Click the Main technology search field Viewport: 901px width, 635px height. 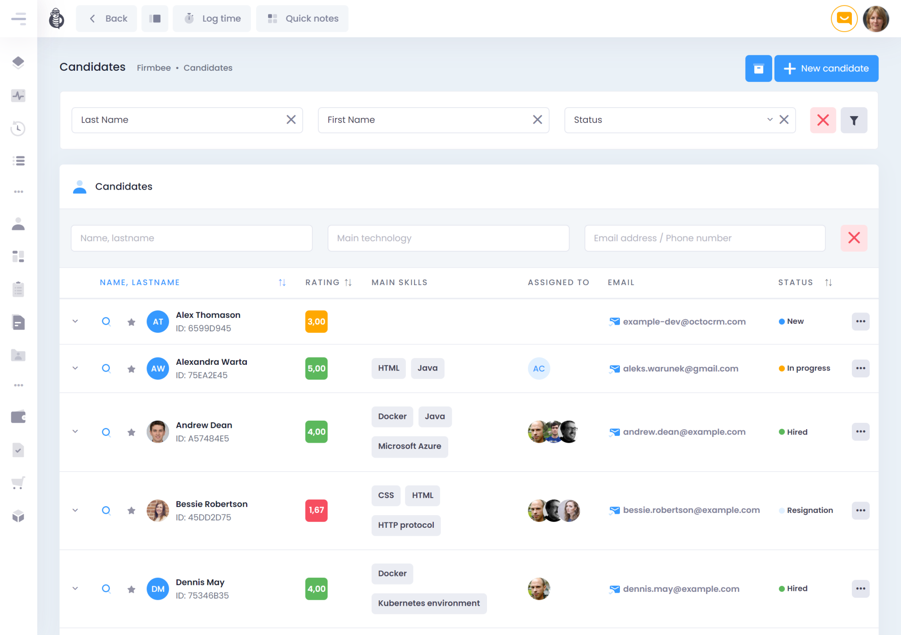[x=448, y=238]
